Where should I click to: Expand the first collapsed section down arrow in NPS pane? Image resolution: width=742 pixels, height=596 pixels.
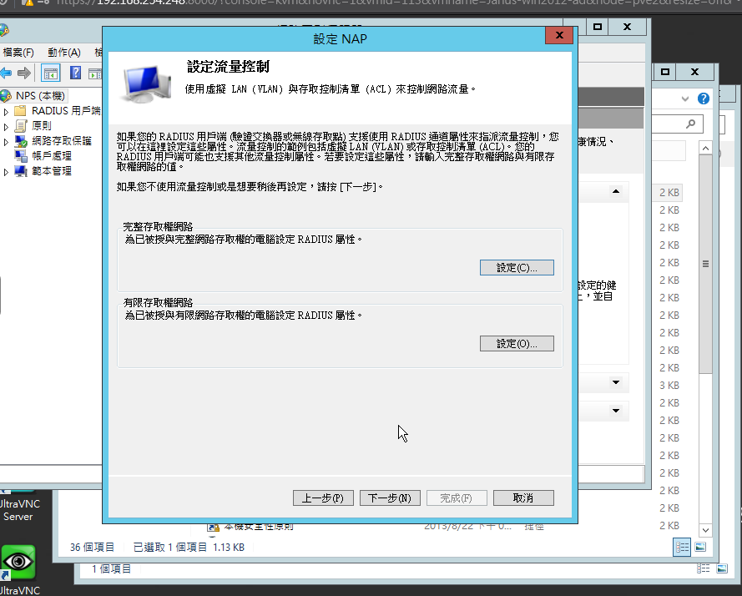point(616,382)
